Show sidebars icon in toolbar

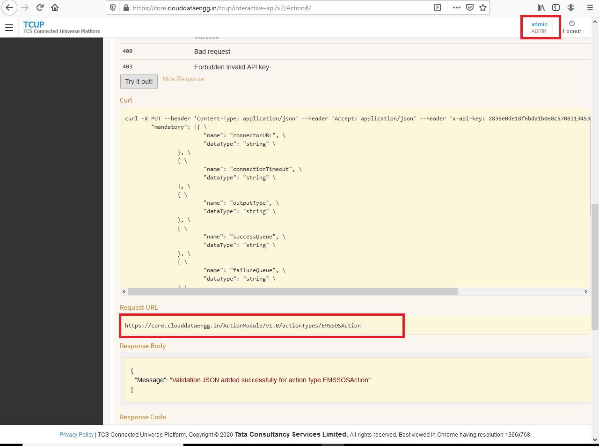coord(556,7)
